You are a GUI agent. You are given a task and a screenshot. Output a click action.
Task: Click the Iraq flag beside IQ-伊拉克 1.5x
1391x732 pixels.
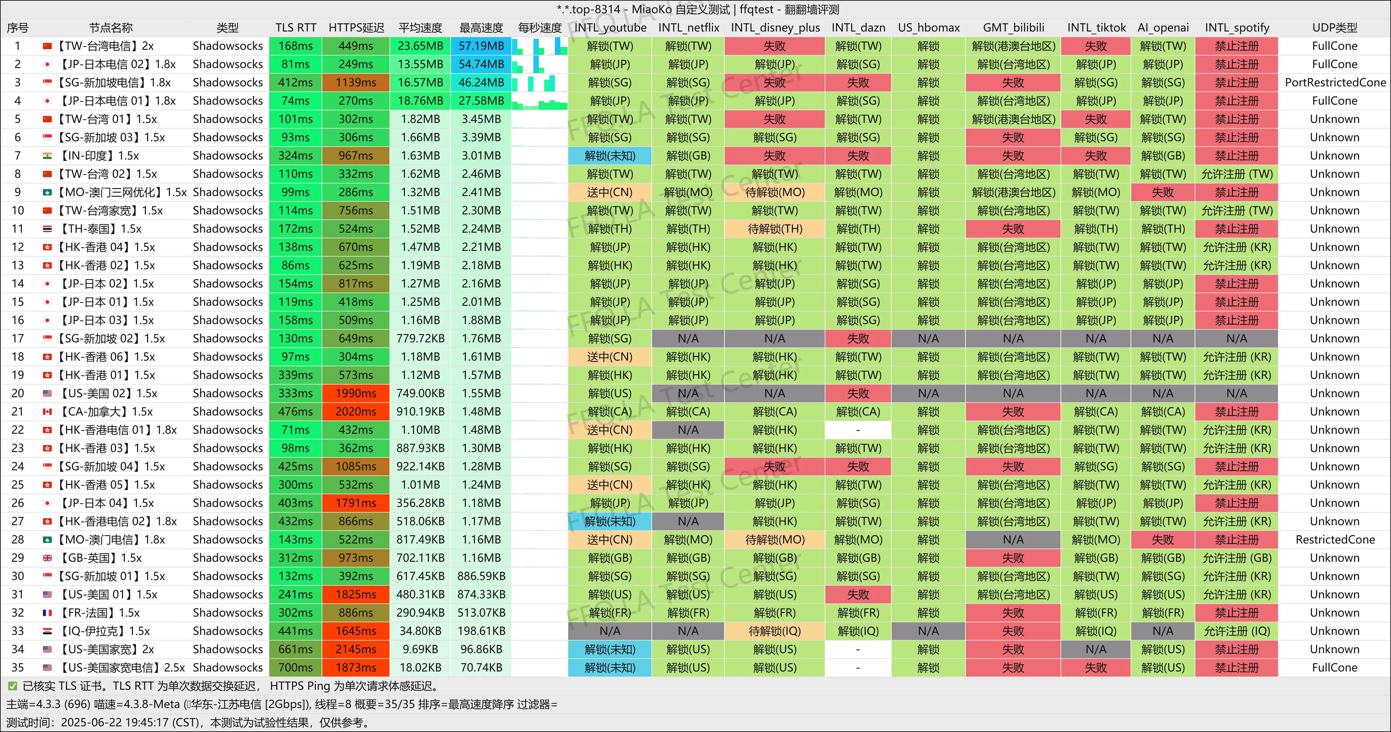point(47,631)
